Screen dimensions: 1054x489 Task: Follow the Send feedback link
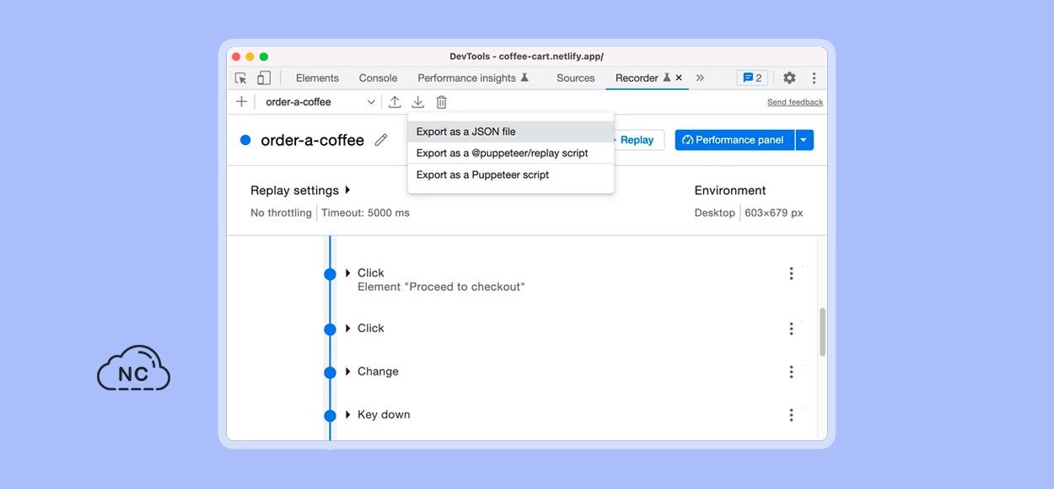(795, 102)
